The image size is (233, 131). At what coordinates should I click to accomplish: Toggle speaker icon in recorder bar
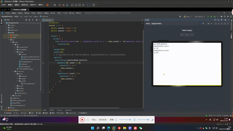[x=134, y=119]
